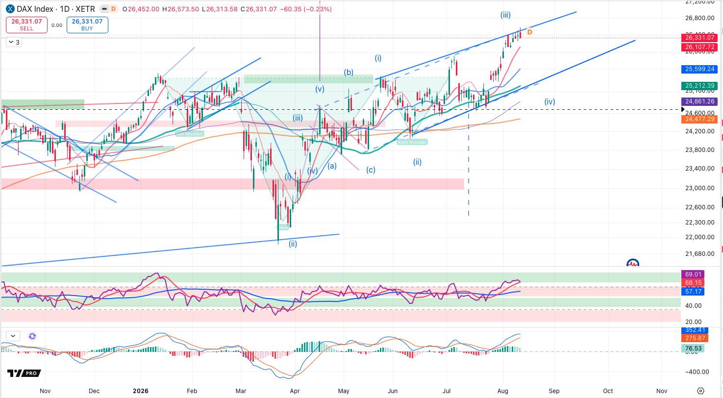
Task: Click the orange D dividend marker near last candle
Action: [x=529, y=32]
